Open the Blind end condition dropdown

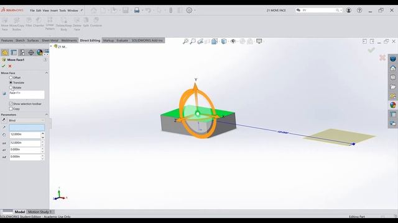pos(27,120)
